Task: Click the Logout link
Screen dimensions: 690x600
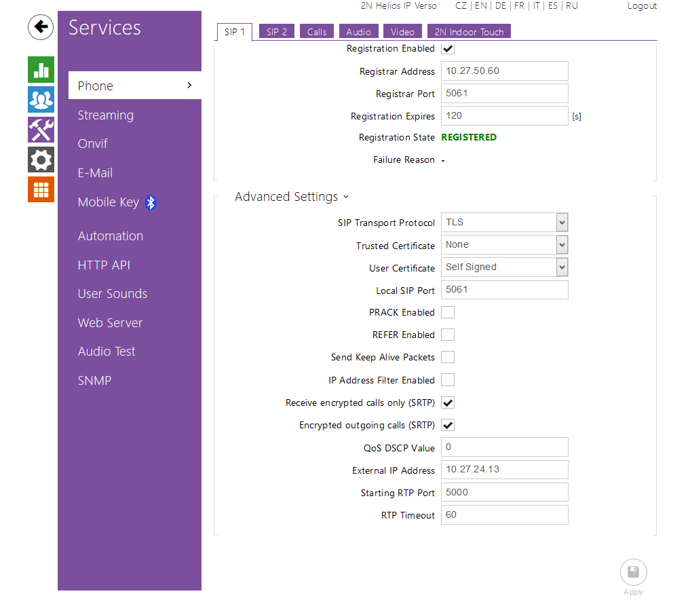Action: 642,5
